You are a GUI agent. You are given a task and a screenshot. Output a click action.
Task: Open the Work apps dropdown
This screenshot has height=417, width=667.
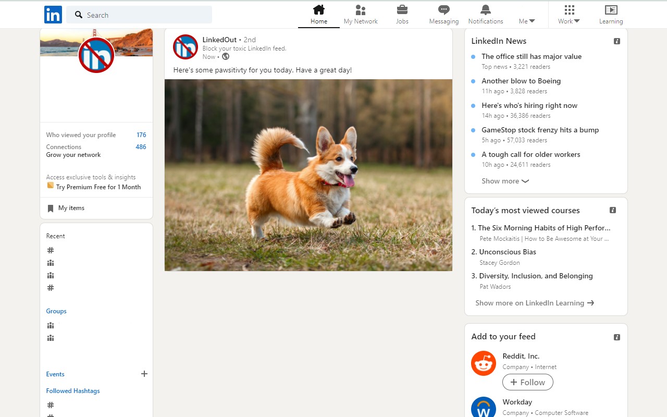point(569,15)
